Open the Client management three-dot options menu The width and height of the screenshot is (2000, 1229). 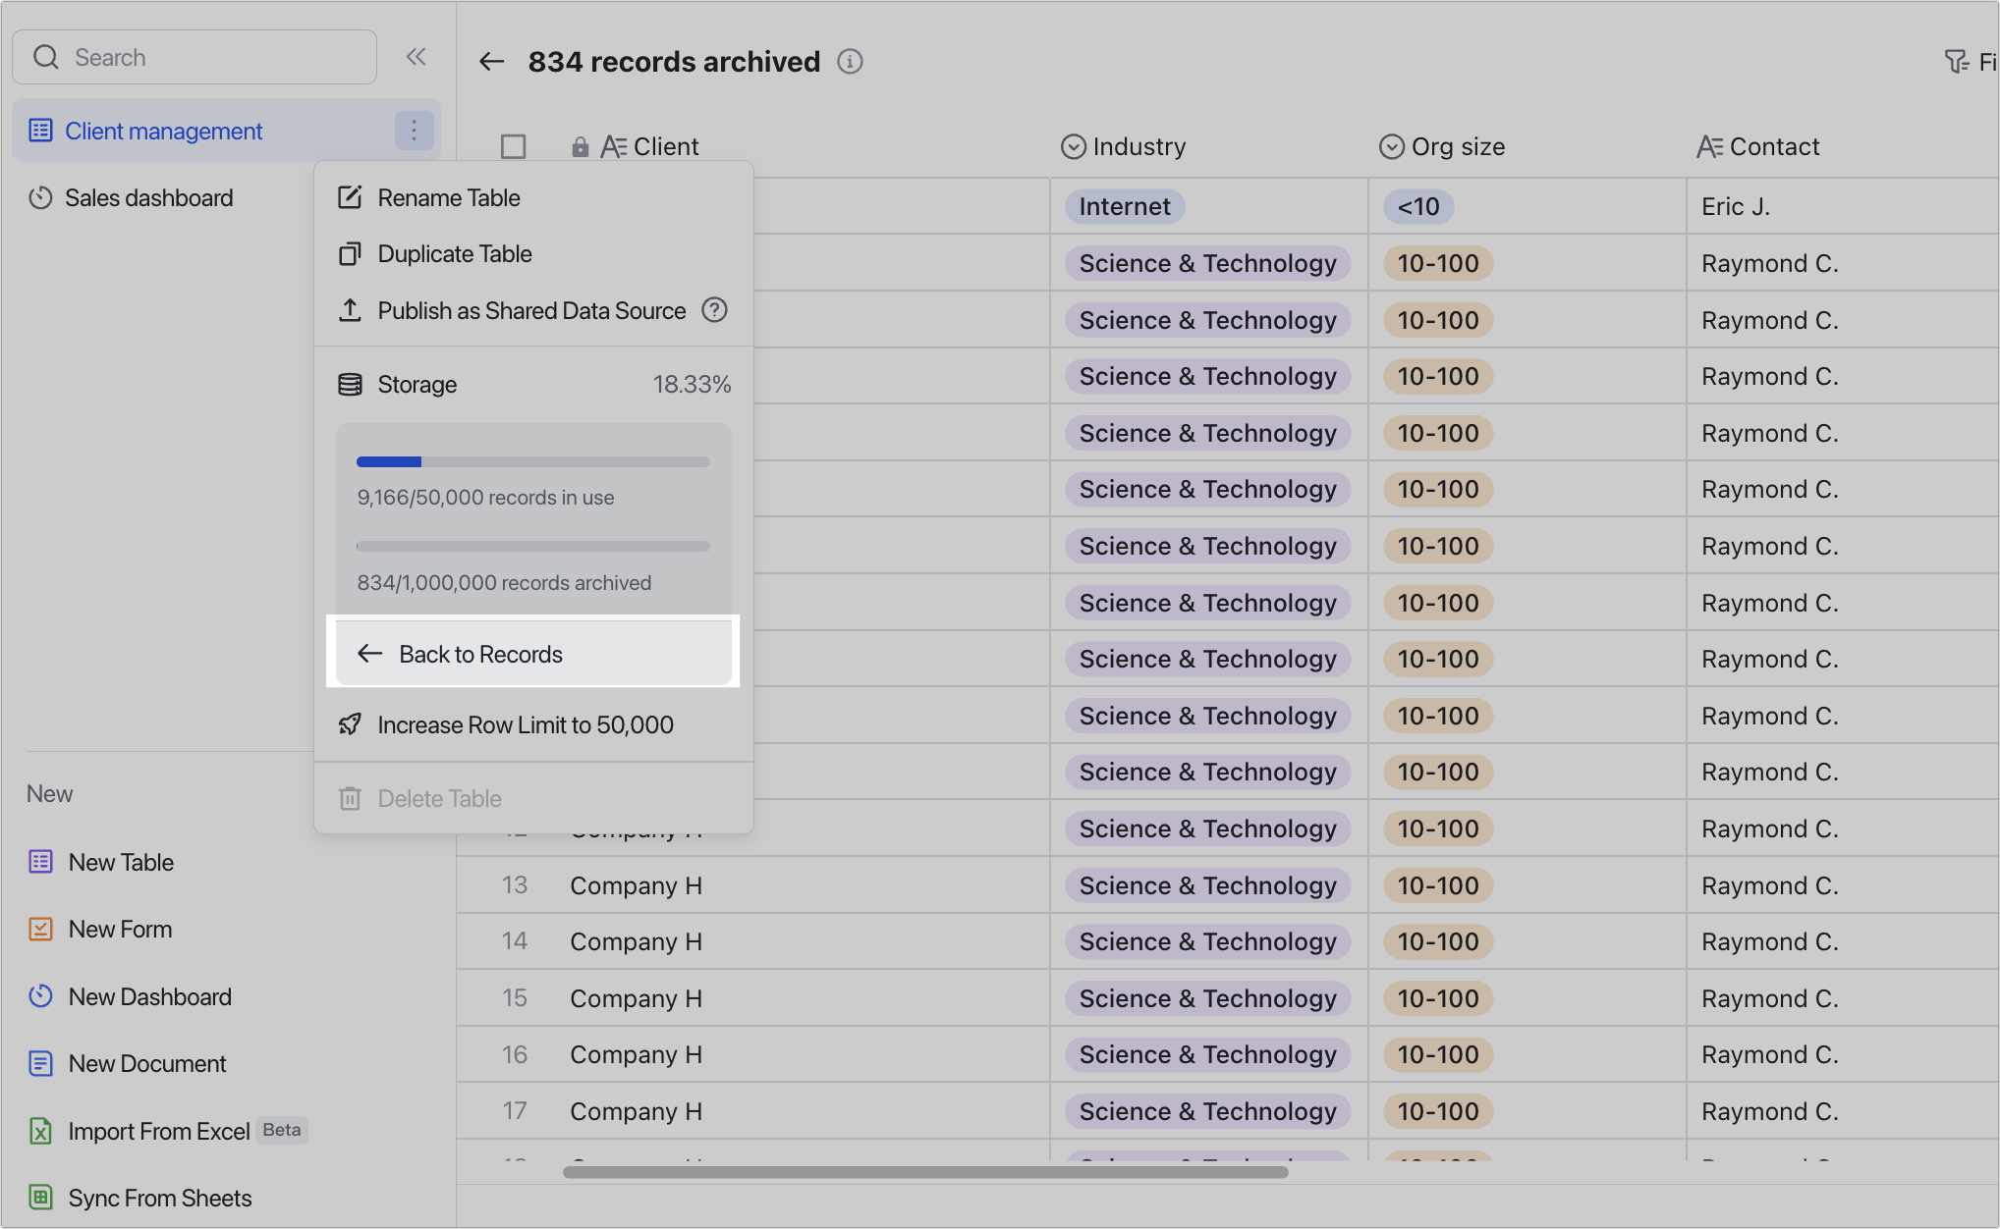414,130
